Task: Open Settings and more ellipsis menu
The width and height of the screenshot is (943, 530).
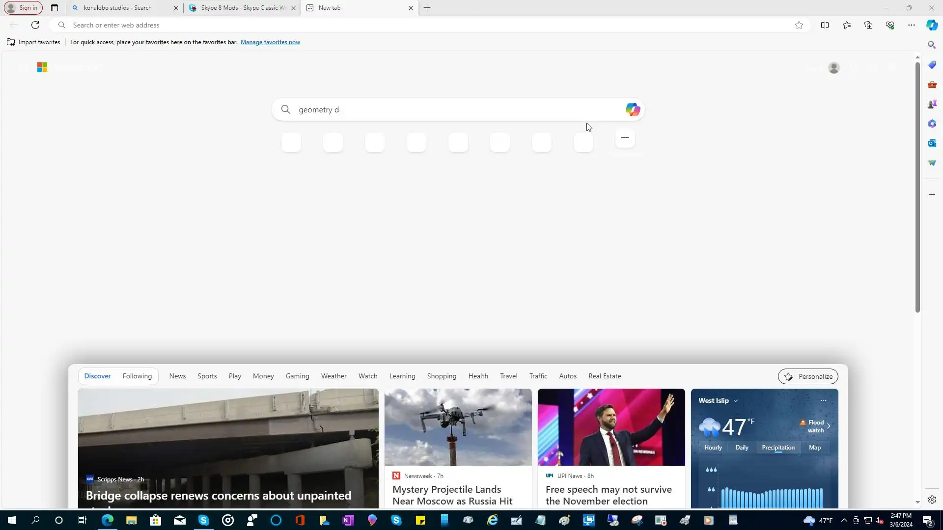Action: click(x=912, y=25)
